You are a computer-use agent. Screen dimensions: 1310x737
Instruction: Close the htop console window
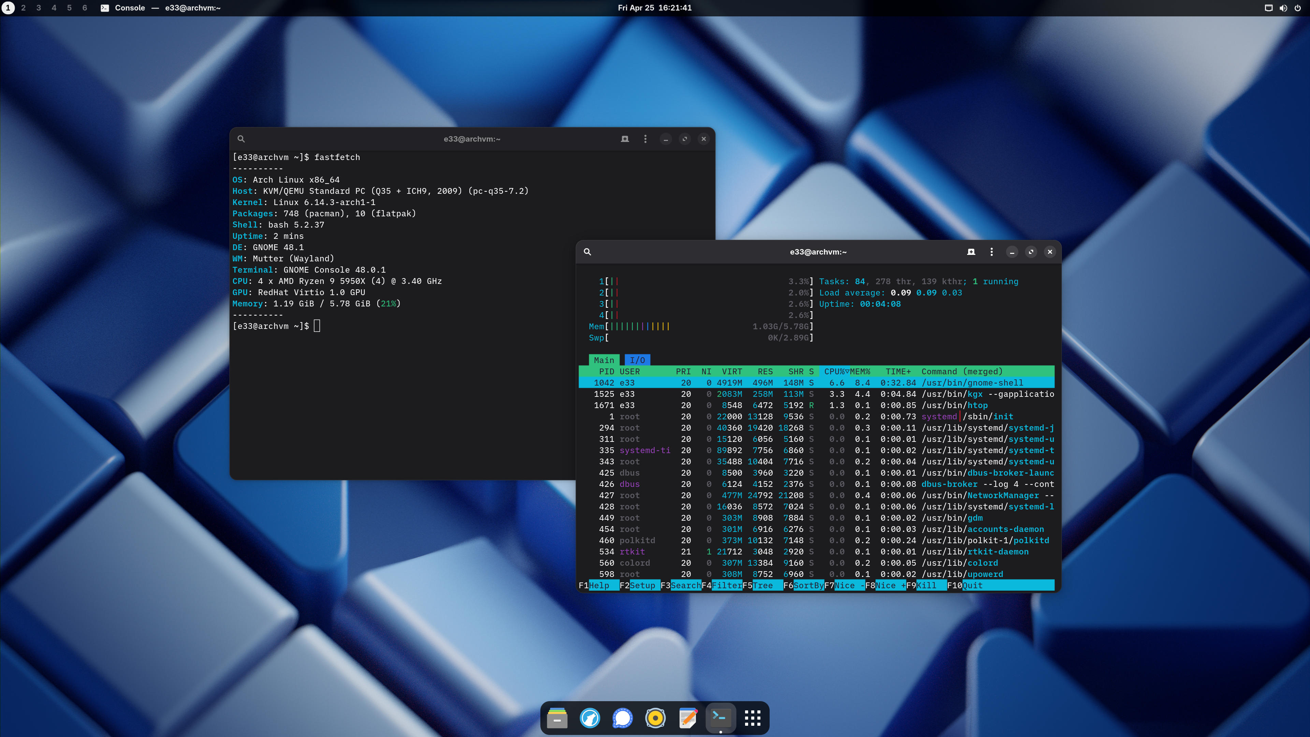click(1050, 252)
